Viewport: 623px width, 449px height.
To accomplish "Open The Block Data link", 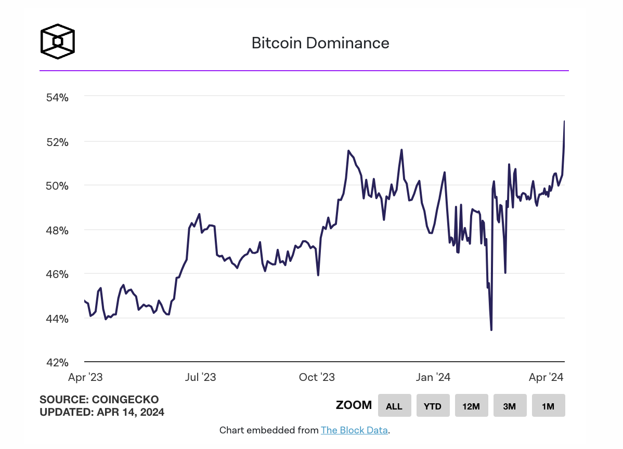I will tap(354, 430).
